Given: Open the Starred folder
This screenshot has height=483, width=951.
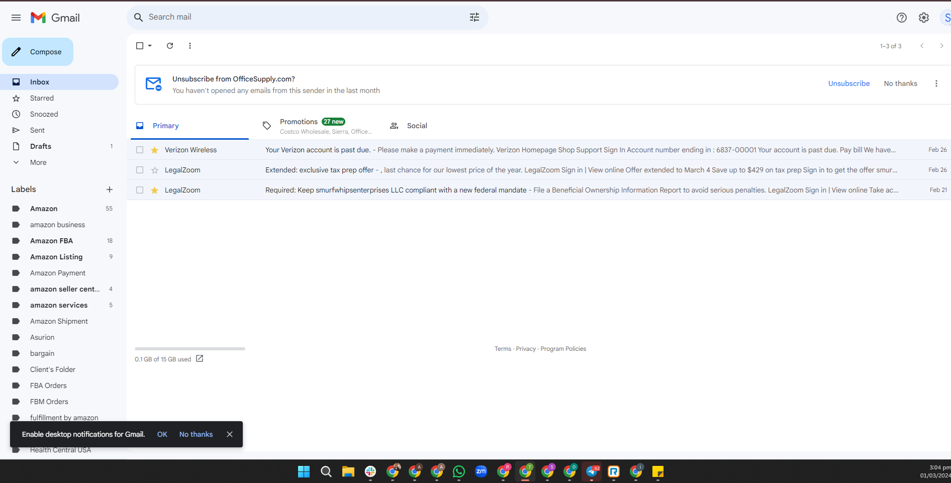Looking at the screenshot, I should click(x=59, y=98).
